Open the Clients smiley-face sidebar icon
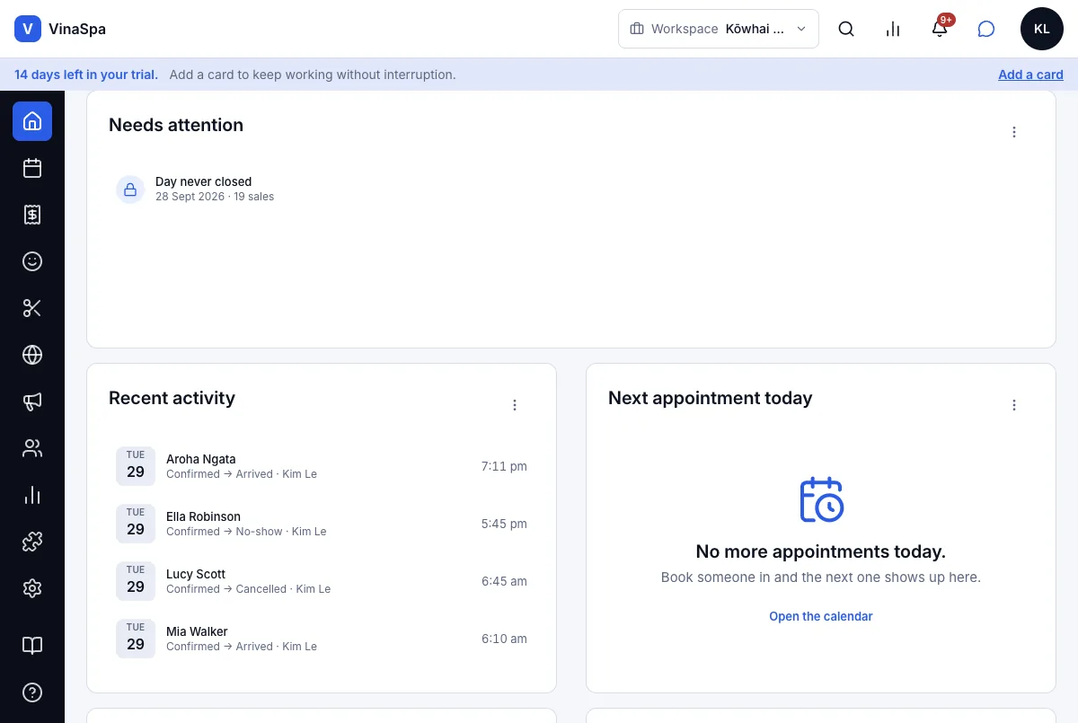Screen dimensions: 1078x723 [x=32, y=261]
